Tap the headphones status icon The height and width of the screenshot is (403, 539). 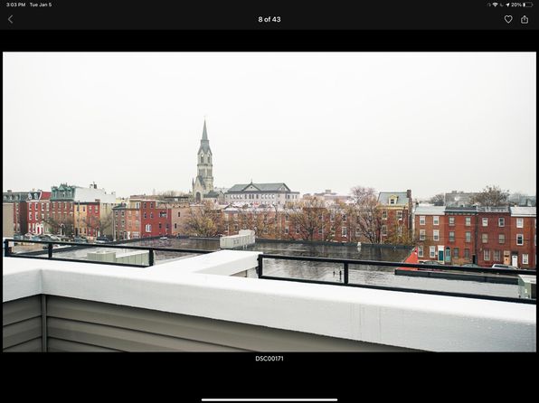tap(489, 5)
